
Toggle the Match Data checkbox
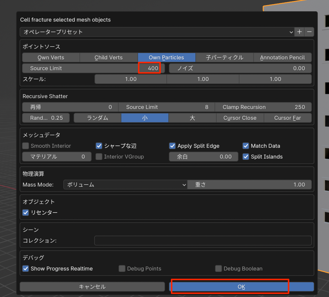[246, 146]
